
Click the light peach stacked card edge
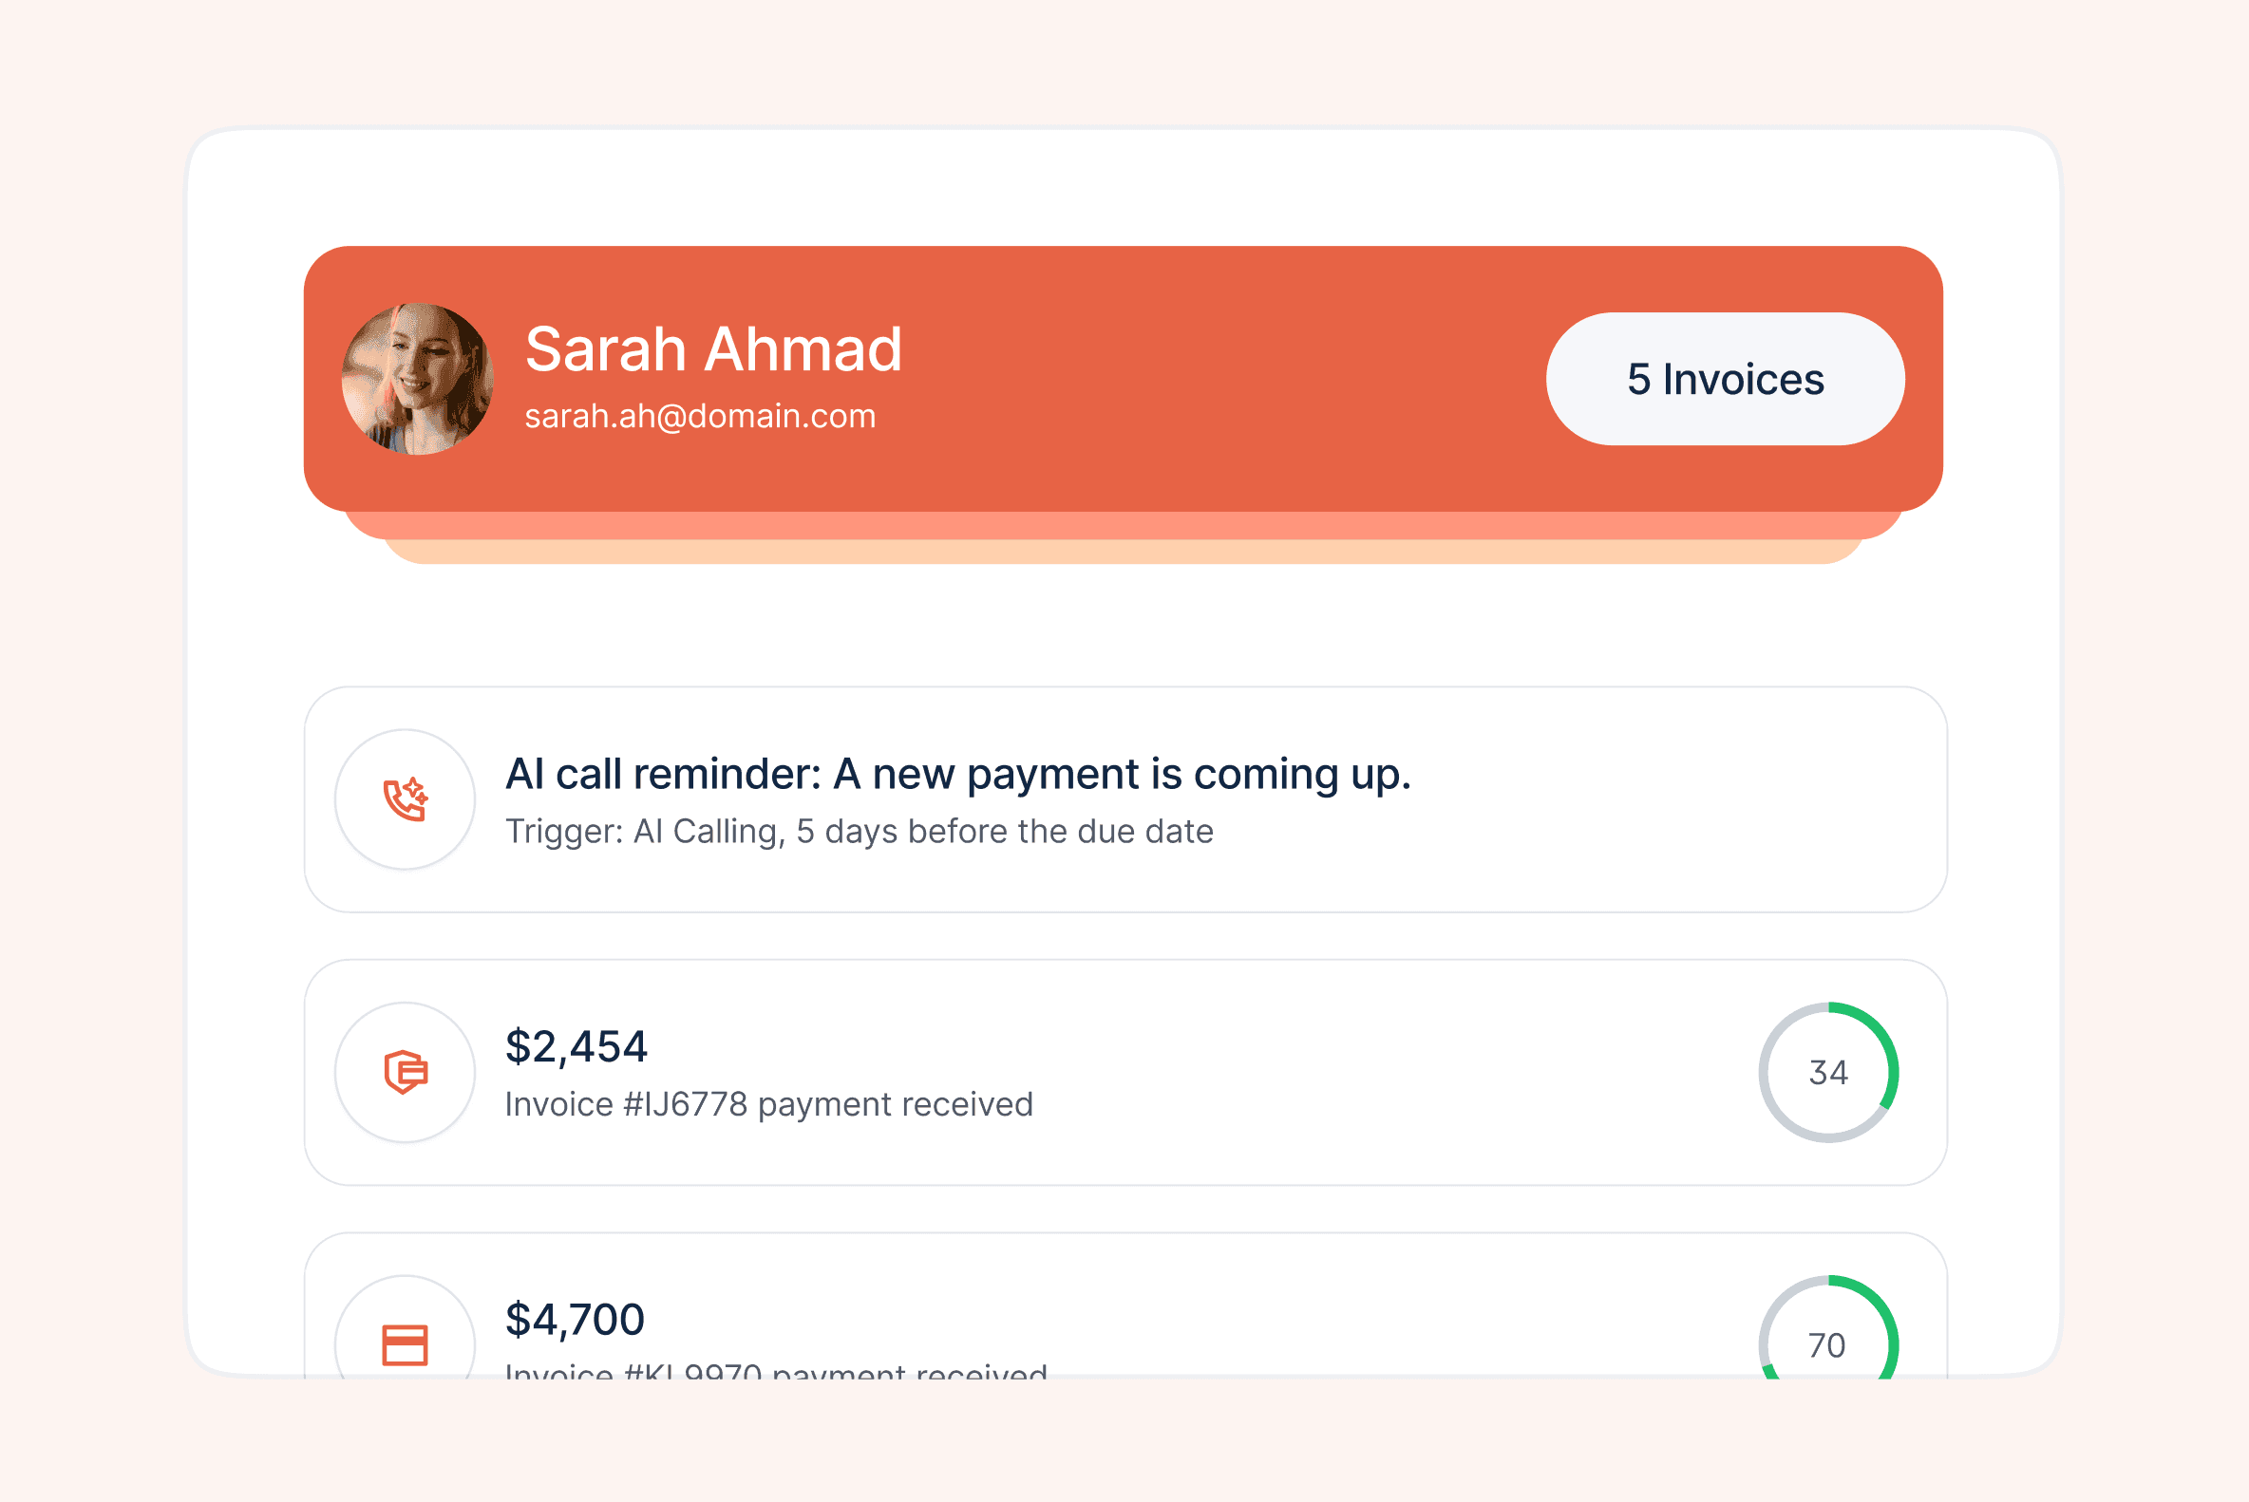1123,552
